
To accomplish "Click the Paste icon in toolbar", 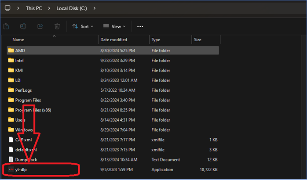I will [6, 26].
